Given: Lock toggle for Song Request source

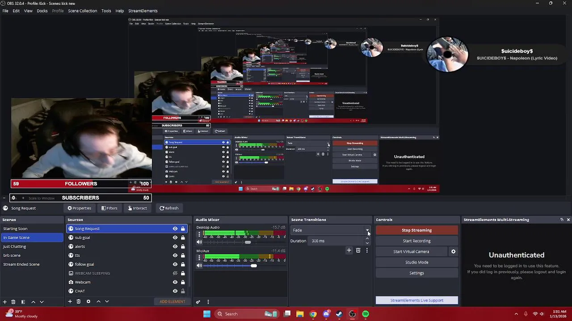Looking at the screenshot, I should pyautogui.click(x=183, y=229).
